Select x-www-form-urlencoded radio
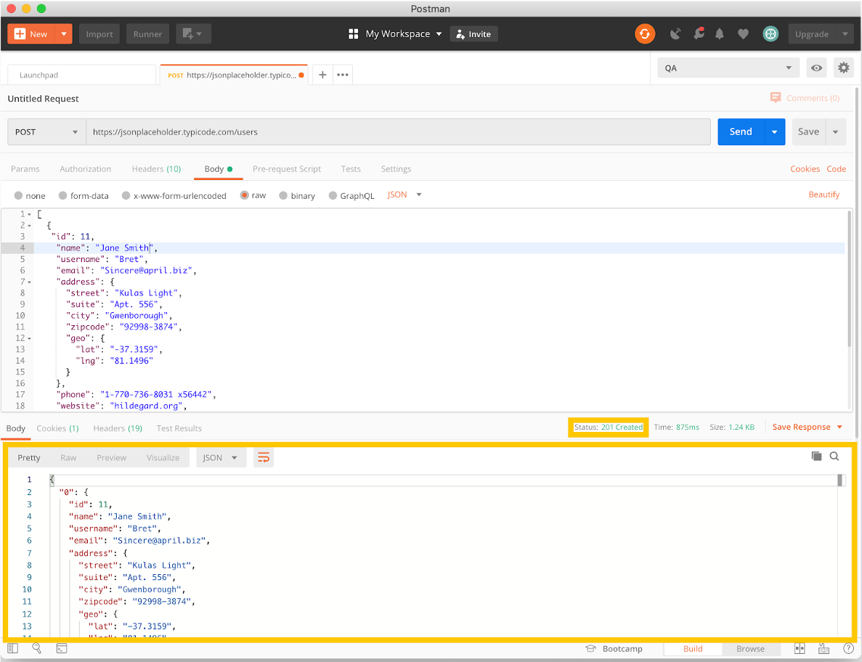 (x=126, y=195)
